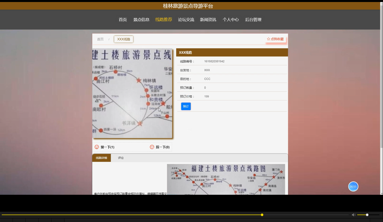The height and width of the screenshot is (222, 383).
Task: Click the blue 预订 booking button
Action: point(186,106)
